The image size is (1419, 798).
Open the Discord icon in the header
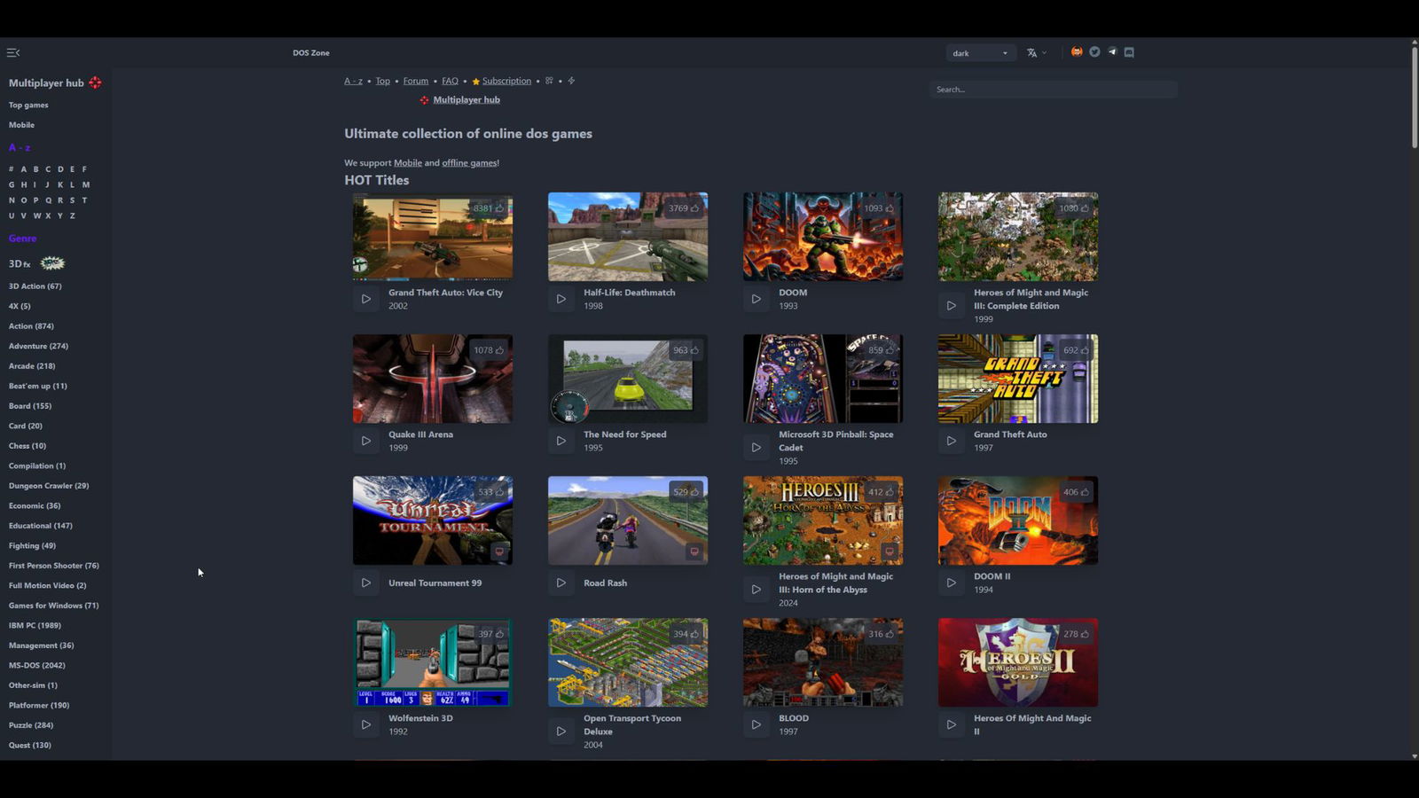tap(1129, 52)
